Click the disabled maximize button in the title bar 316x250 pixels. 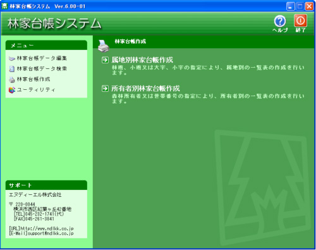(300, 6)
